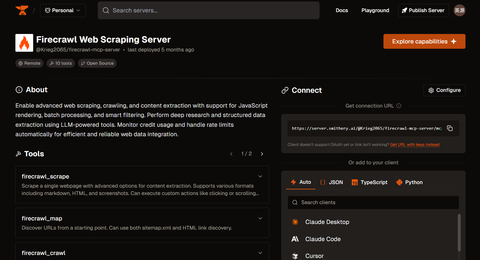Expand the firecrawl_scrape tool chevron
The height and width of the screenshot is (260, 480).
pos(260,176)
